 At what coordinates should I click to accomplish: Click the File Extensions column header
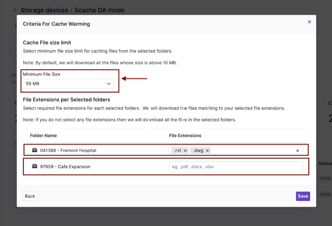(x=185, y=136)
